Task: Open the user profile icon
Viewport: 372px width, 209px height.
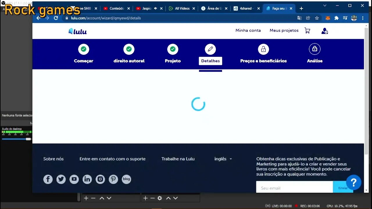Action: [324, 31]
